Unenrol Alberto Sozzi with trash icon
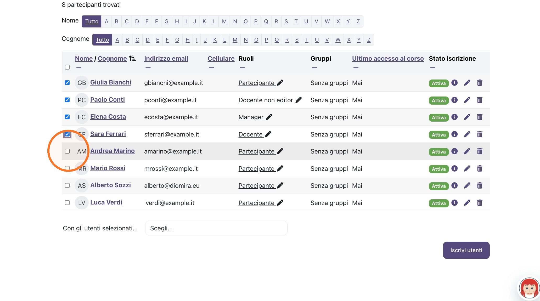 480,185
